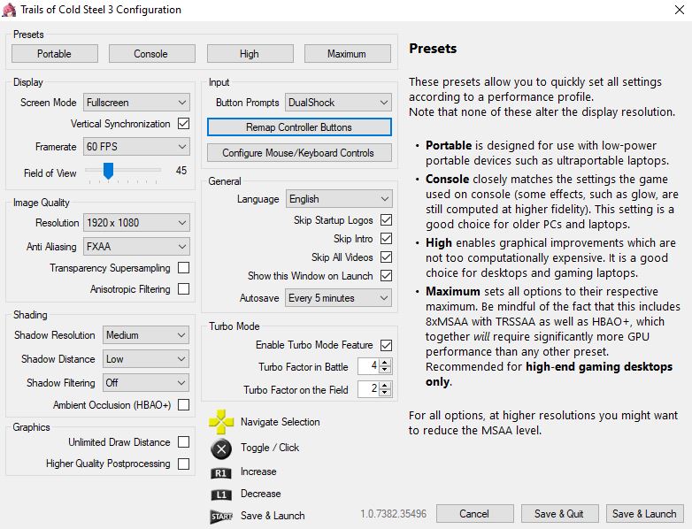
Task: Click the Increase label beside R1
Action: (258, 471)
